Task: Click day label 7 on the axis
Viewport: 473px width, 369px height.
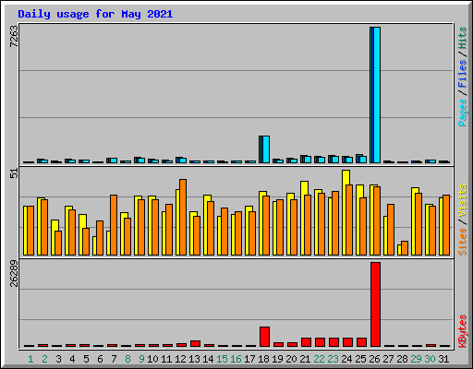Action: coord(114,359)
